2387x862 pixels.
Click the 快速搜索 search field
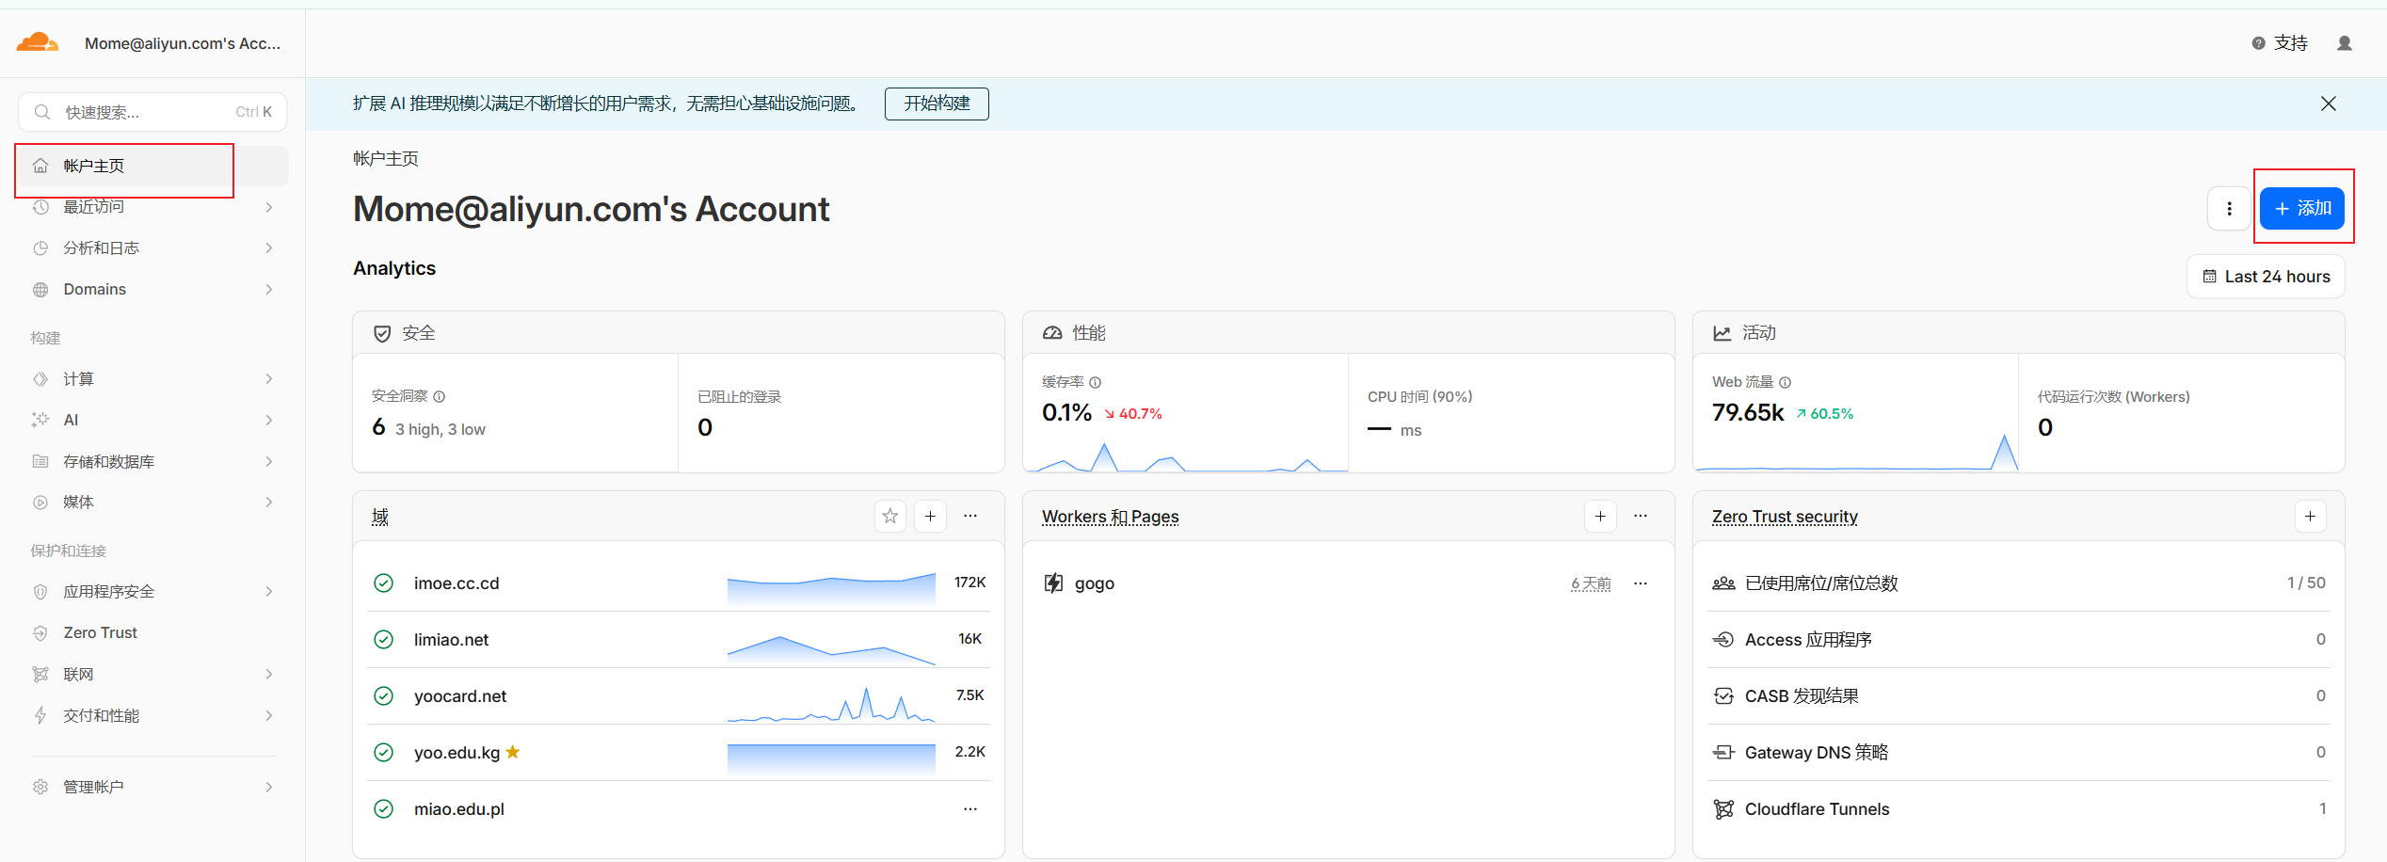[x=151, y=113]
